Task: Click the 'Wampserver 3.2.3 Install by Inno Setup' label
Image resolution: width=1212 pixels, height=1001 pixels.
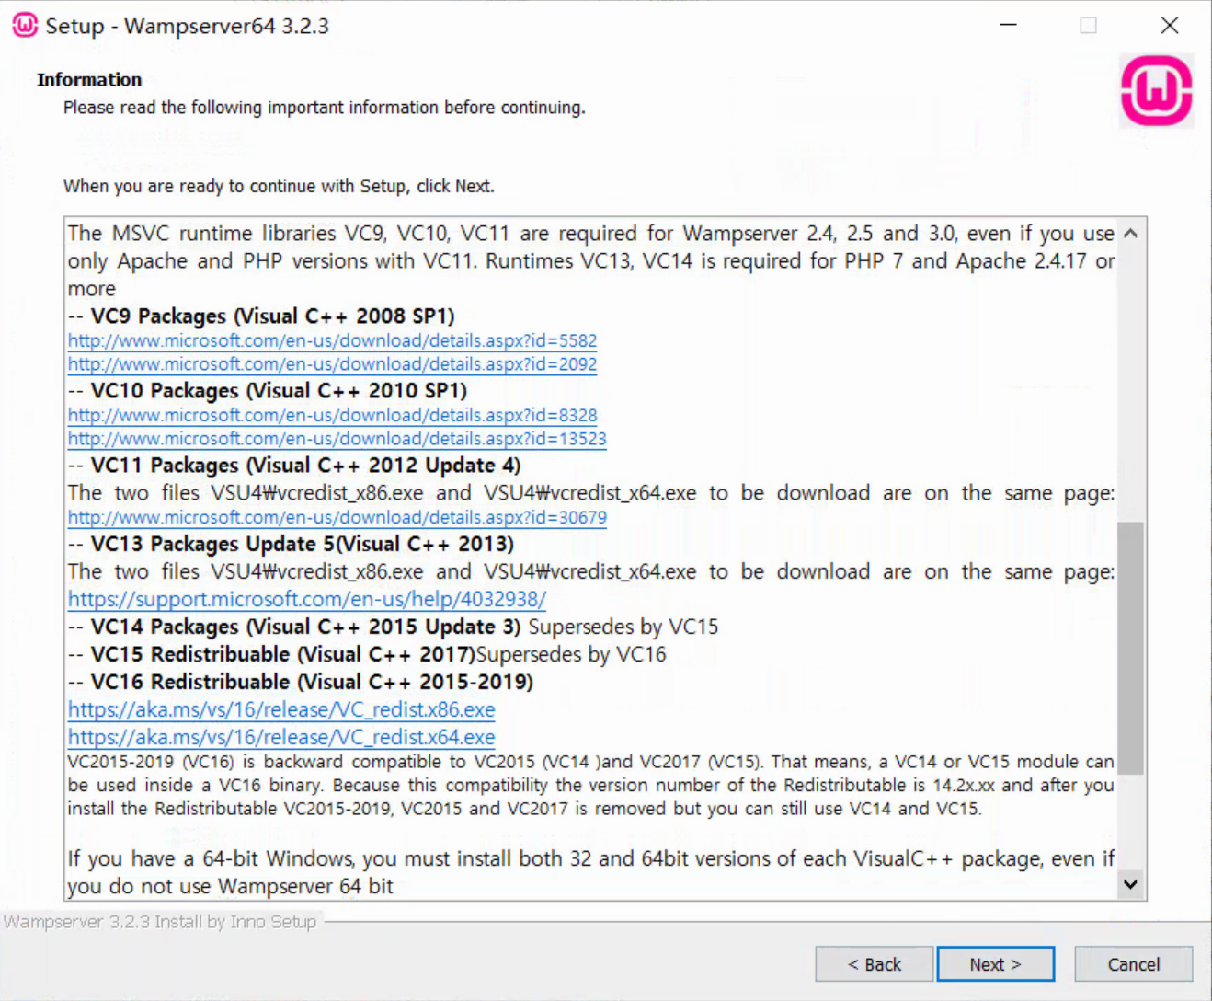Action: pyautogui.click(x=160, y=921)
